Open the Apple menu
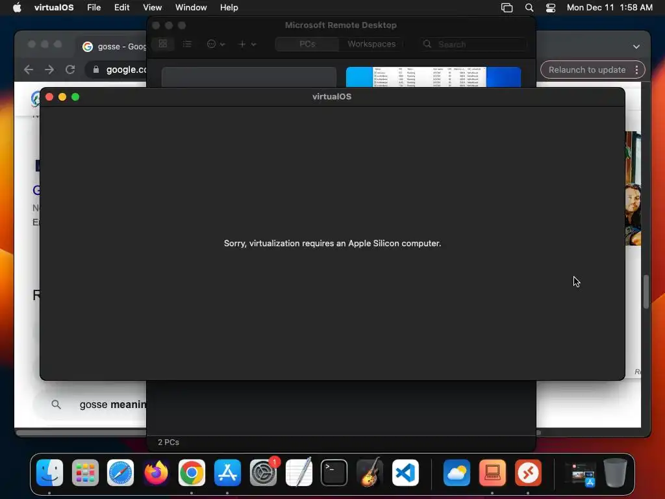 pyautogui.click(x=17, y=7)
